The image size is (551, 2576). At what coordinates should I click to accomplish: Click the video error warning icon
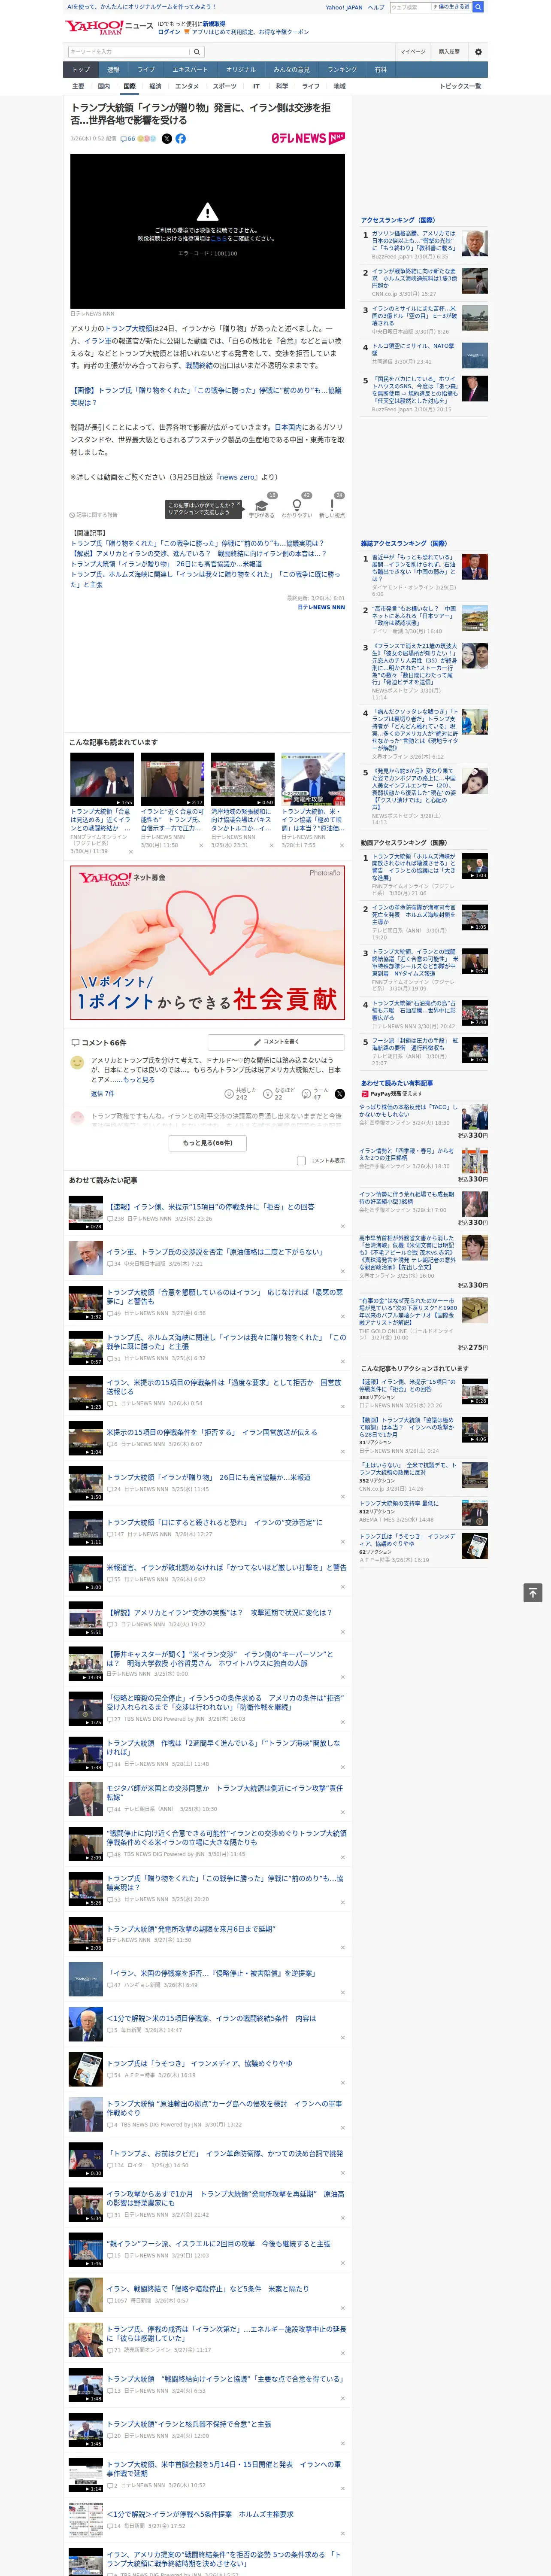(207, 212)
